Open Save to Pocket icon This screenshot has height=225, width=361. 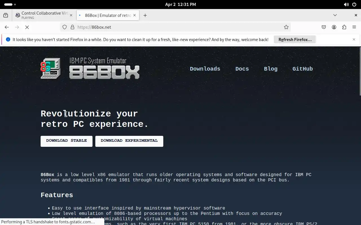pyautogui.click(x=324, y=27)
